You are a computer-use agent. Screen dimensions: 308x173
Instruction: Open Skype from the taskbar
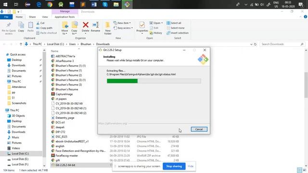coord(105,4)
